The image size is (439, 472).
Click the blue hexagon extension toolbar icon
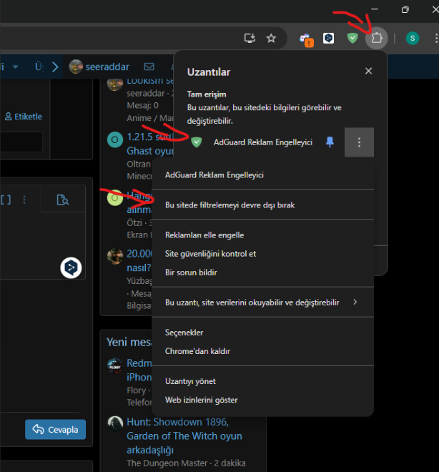point(328,38)
